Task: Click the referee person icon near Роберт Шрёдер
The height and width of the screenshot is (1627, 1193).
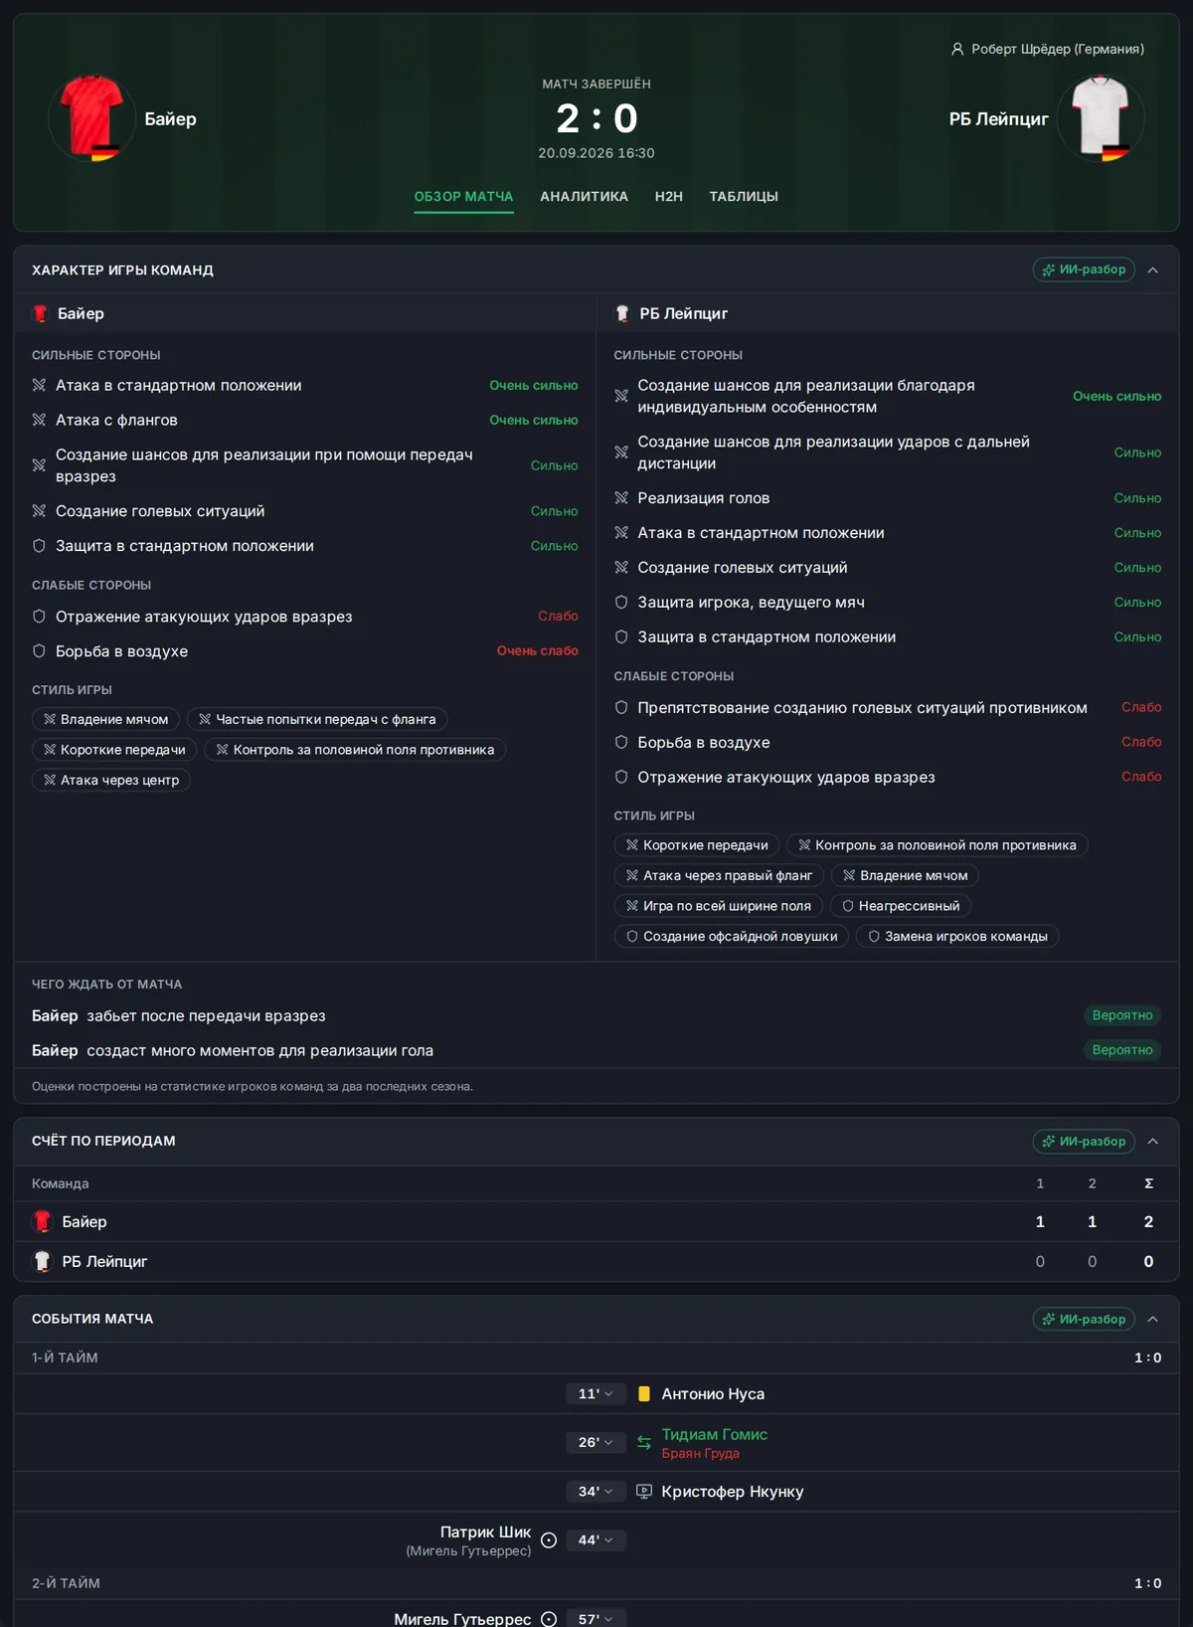Action: [957, 49]
